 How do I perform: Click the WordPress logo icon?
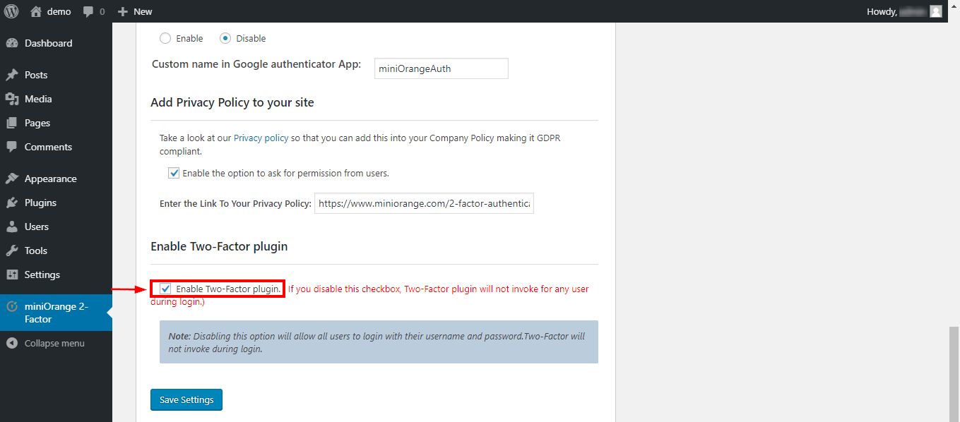pyautogui.click(x=11, y=11)
